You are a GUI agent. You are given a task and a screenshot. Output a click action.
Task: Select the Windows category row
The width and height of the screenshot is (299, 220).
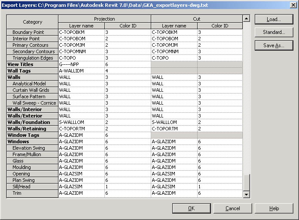[32, 142]
